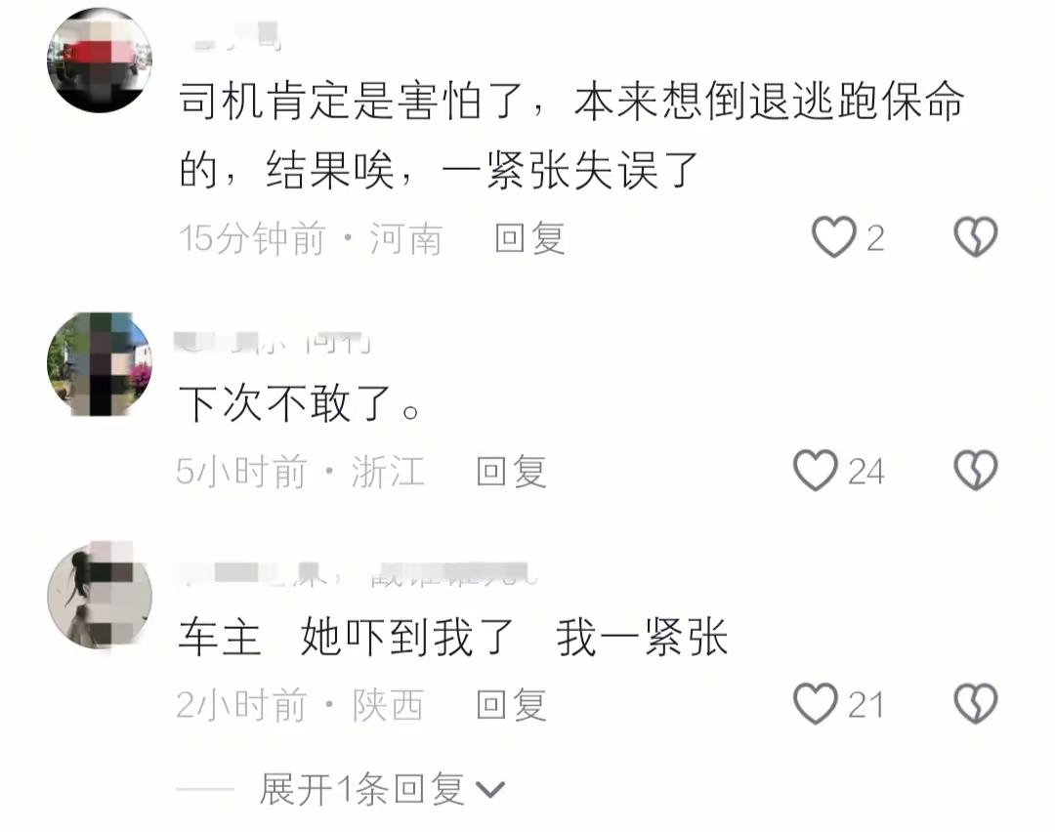Screen dimensions: 1055x832
Task: Select comment beginning 司机肯定是害怕了
Action: point(571,135)
